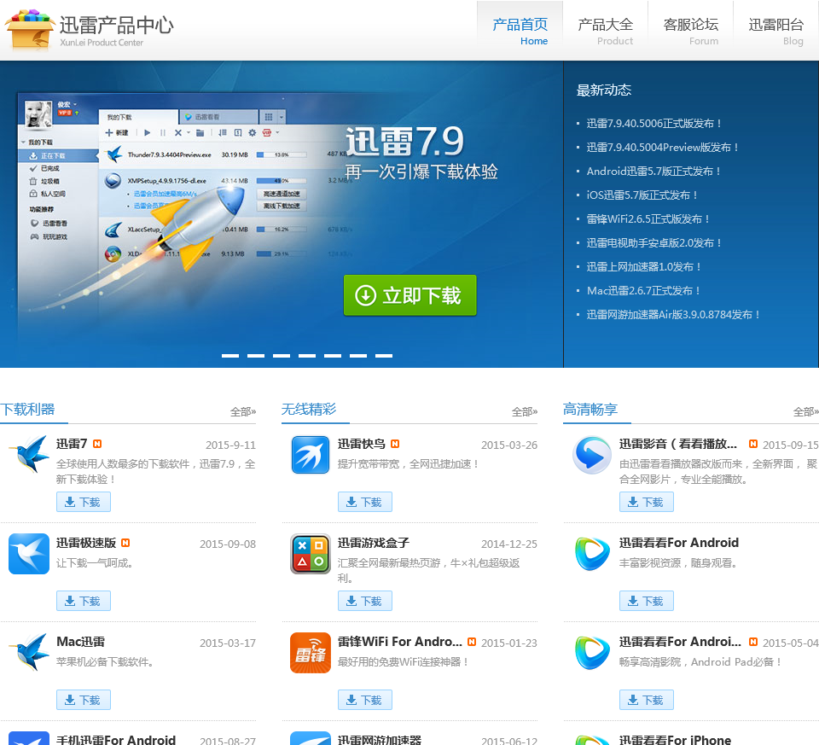Viewport: 819px width, 745px height.
Task: Select the fourth banner slide indicator
Action: click(x=307, y=356)
